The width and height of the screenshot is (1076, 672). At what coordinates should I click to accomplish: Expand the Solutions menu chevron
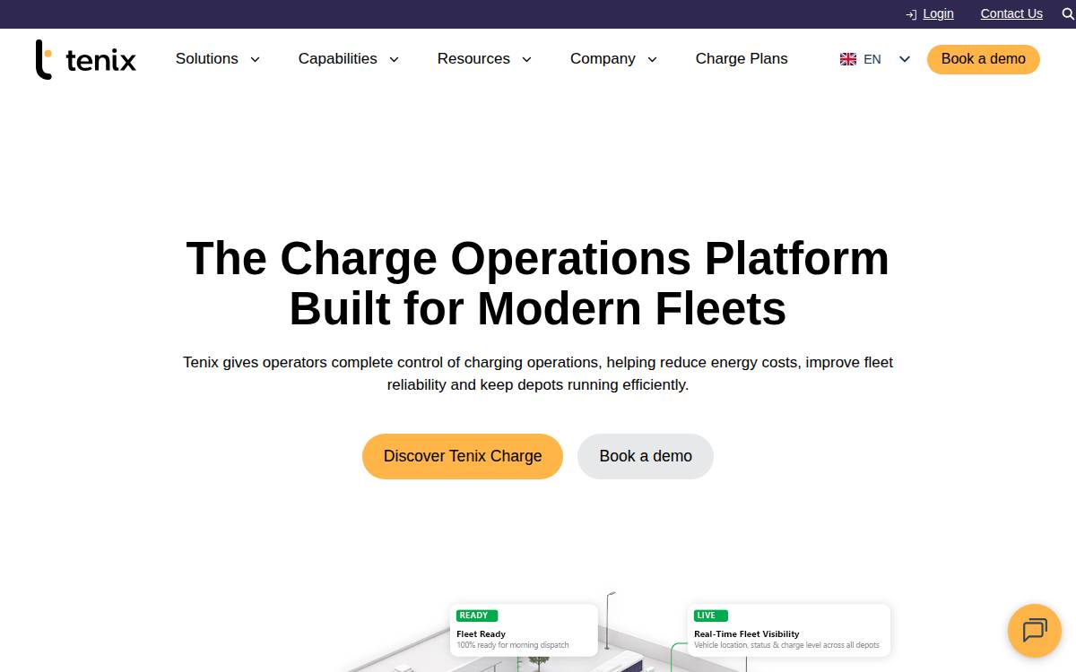pos(255,59)
